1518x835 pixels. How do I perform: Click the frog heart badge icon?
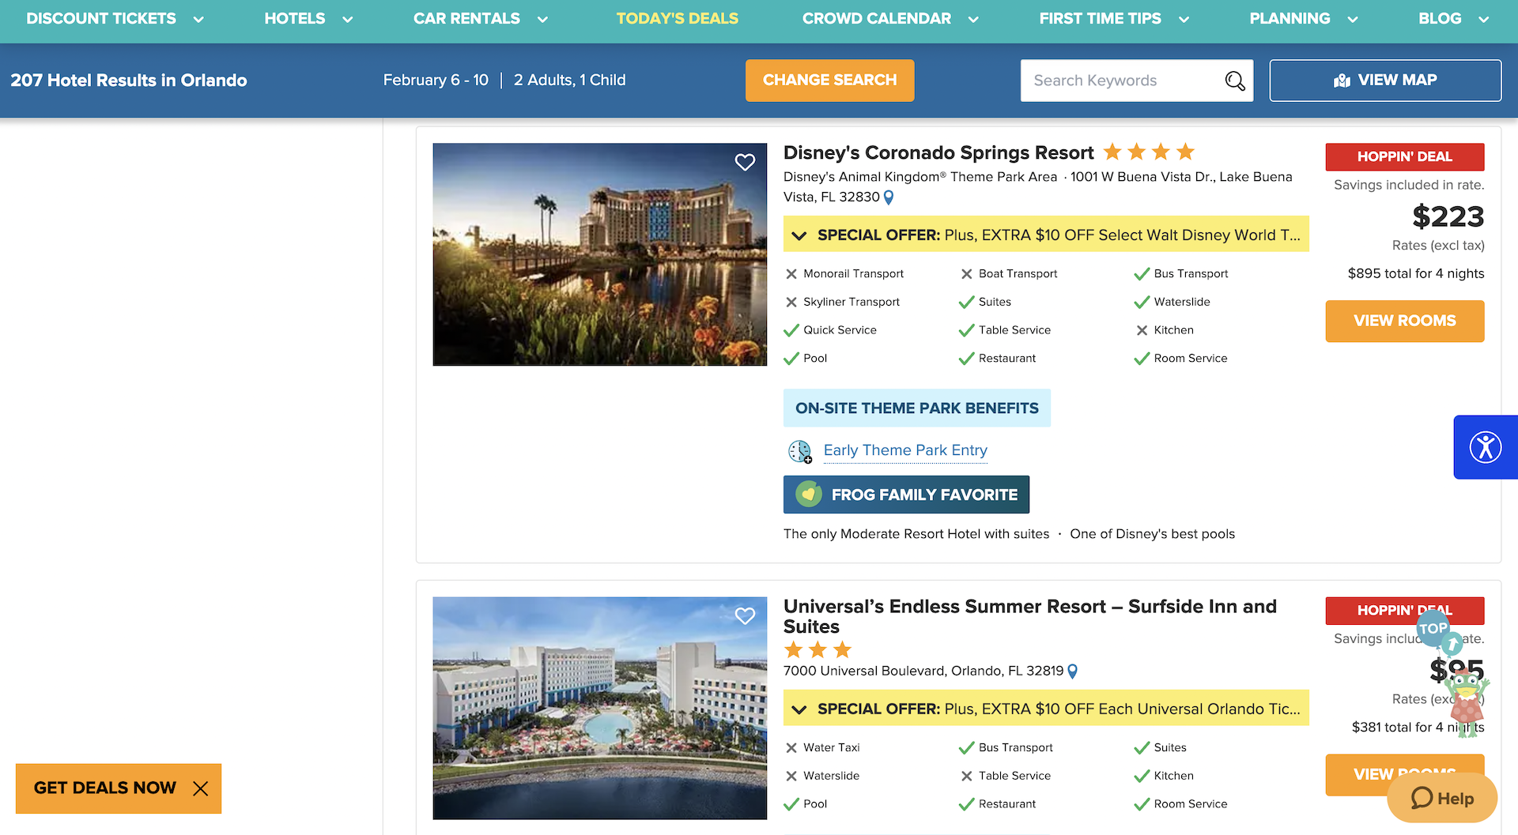point(808,495)
